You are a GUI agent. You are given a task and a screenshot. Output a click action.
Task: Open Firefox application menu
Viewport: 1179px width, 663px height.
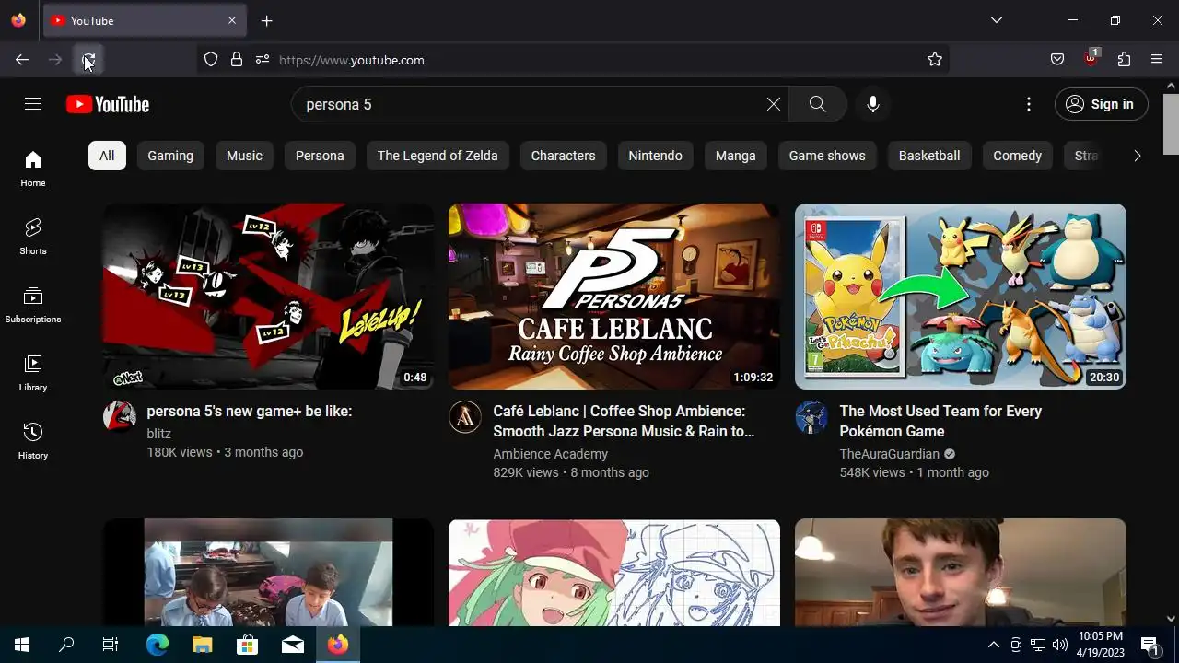[x=1157, y=60]
